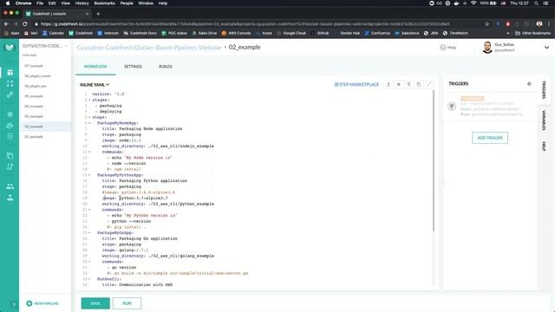The image size is (555, 312).
Task: Click the ADD TRIGGER button
Action: pyautogui.click(x=490, y=138)
